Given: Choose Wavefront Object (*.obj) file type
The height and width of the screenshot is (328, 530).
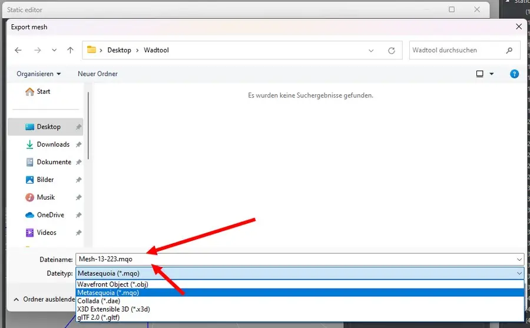Looking at the screenshot, I should pos(112,284).
